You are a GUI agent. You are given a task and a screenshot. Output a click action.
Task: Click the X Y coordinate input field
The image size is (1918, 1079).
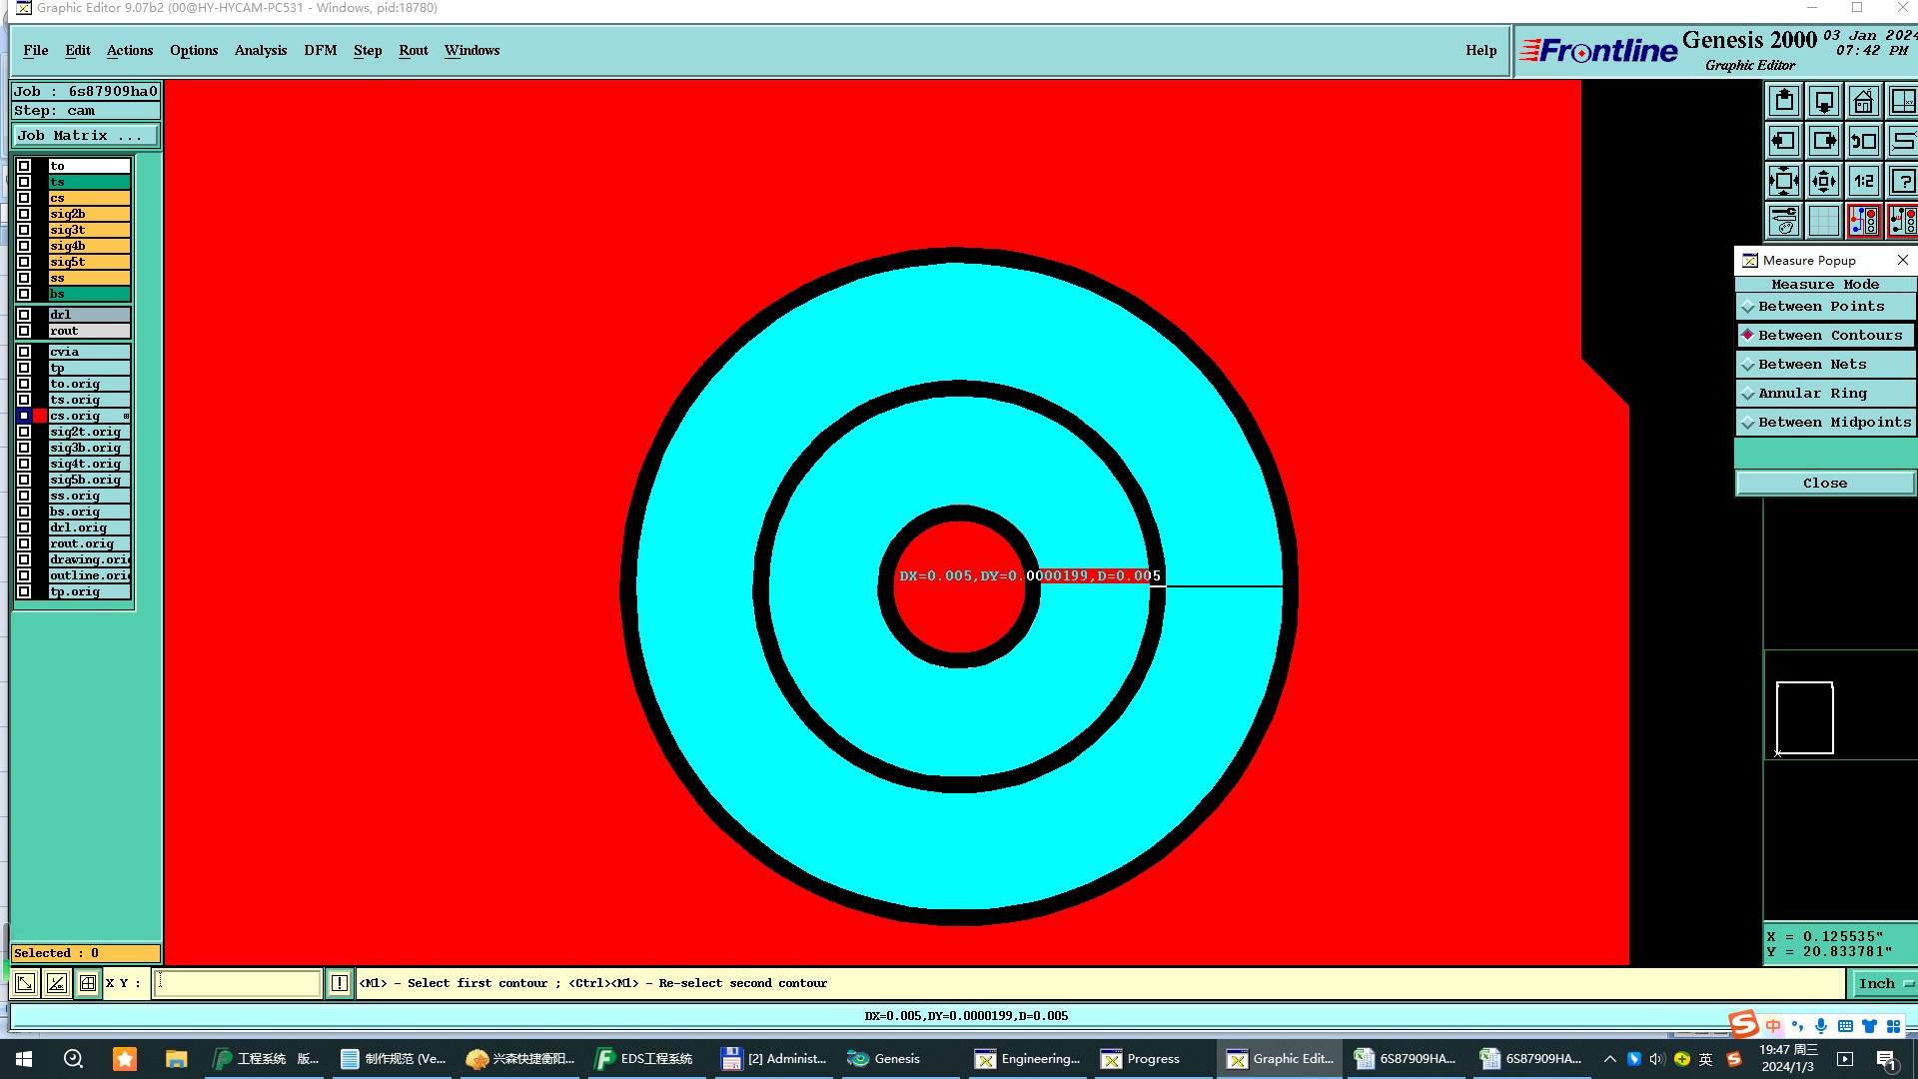click(x=238, y=983)
